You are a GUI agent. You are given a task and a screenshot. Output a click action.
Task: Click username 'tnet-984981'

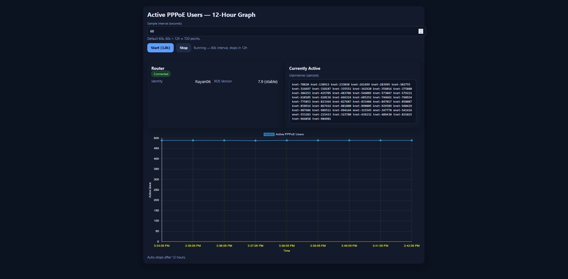pyautogui.click(x=322, y=119)
